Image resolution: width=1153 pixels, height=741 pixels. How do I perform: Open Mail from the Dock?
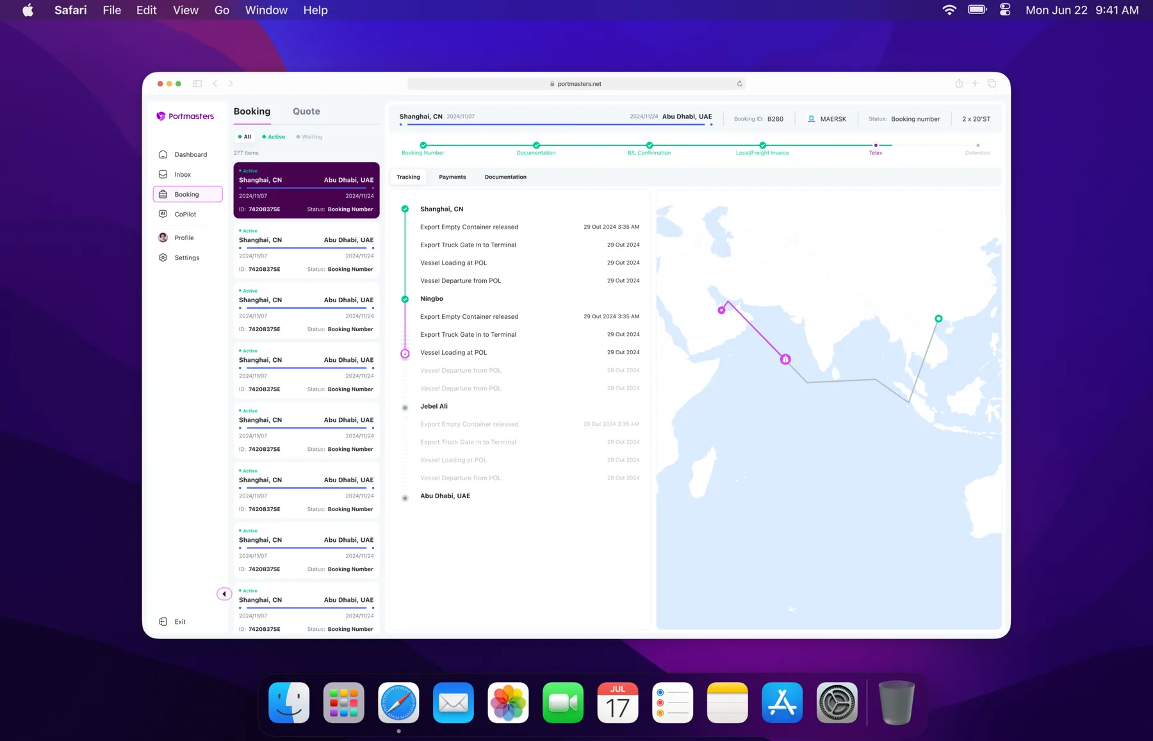pos(453,703)
